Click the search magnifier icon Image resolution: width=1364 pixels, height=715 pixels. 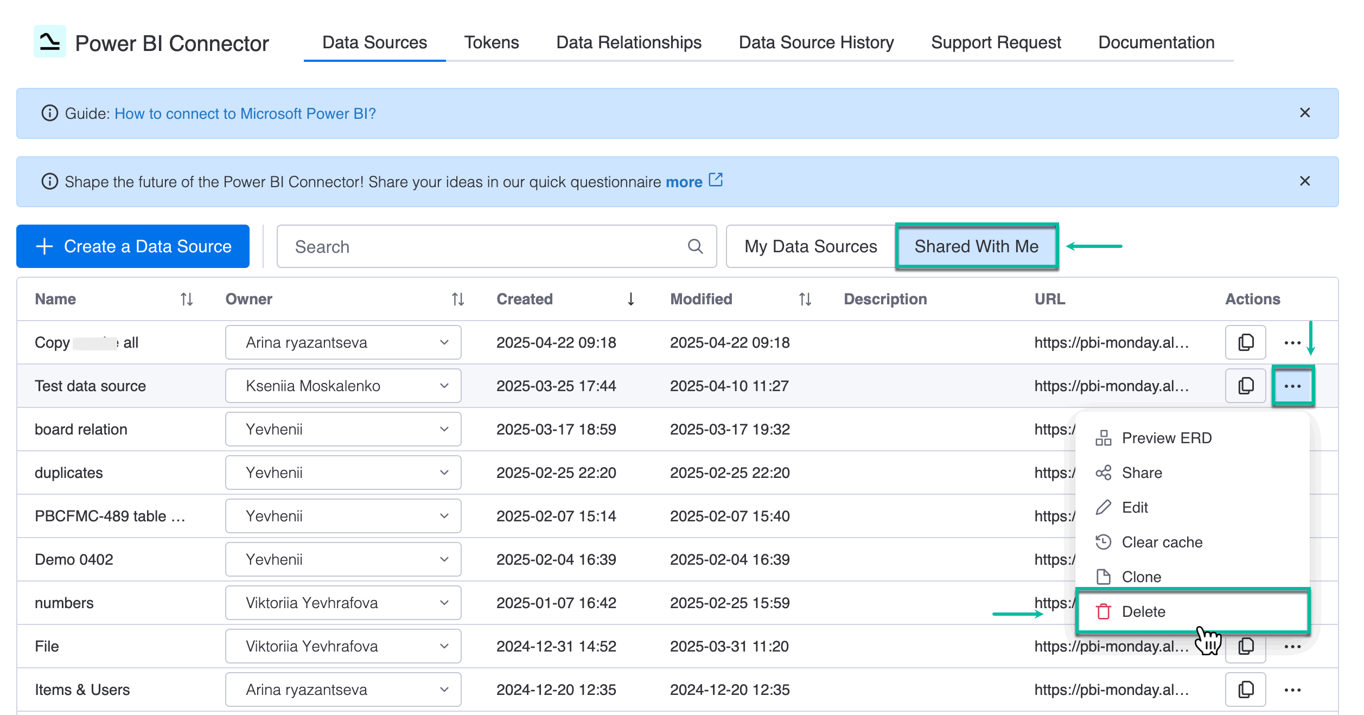(695, 246)
